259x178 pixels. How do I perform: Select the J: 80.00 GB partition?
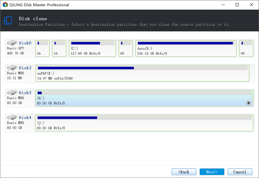click(144, 123)
